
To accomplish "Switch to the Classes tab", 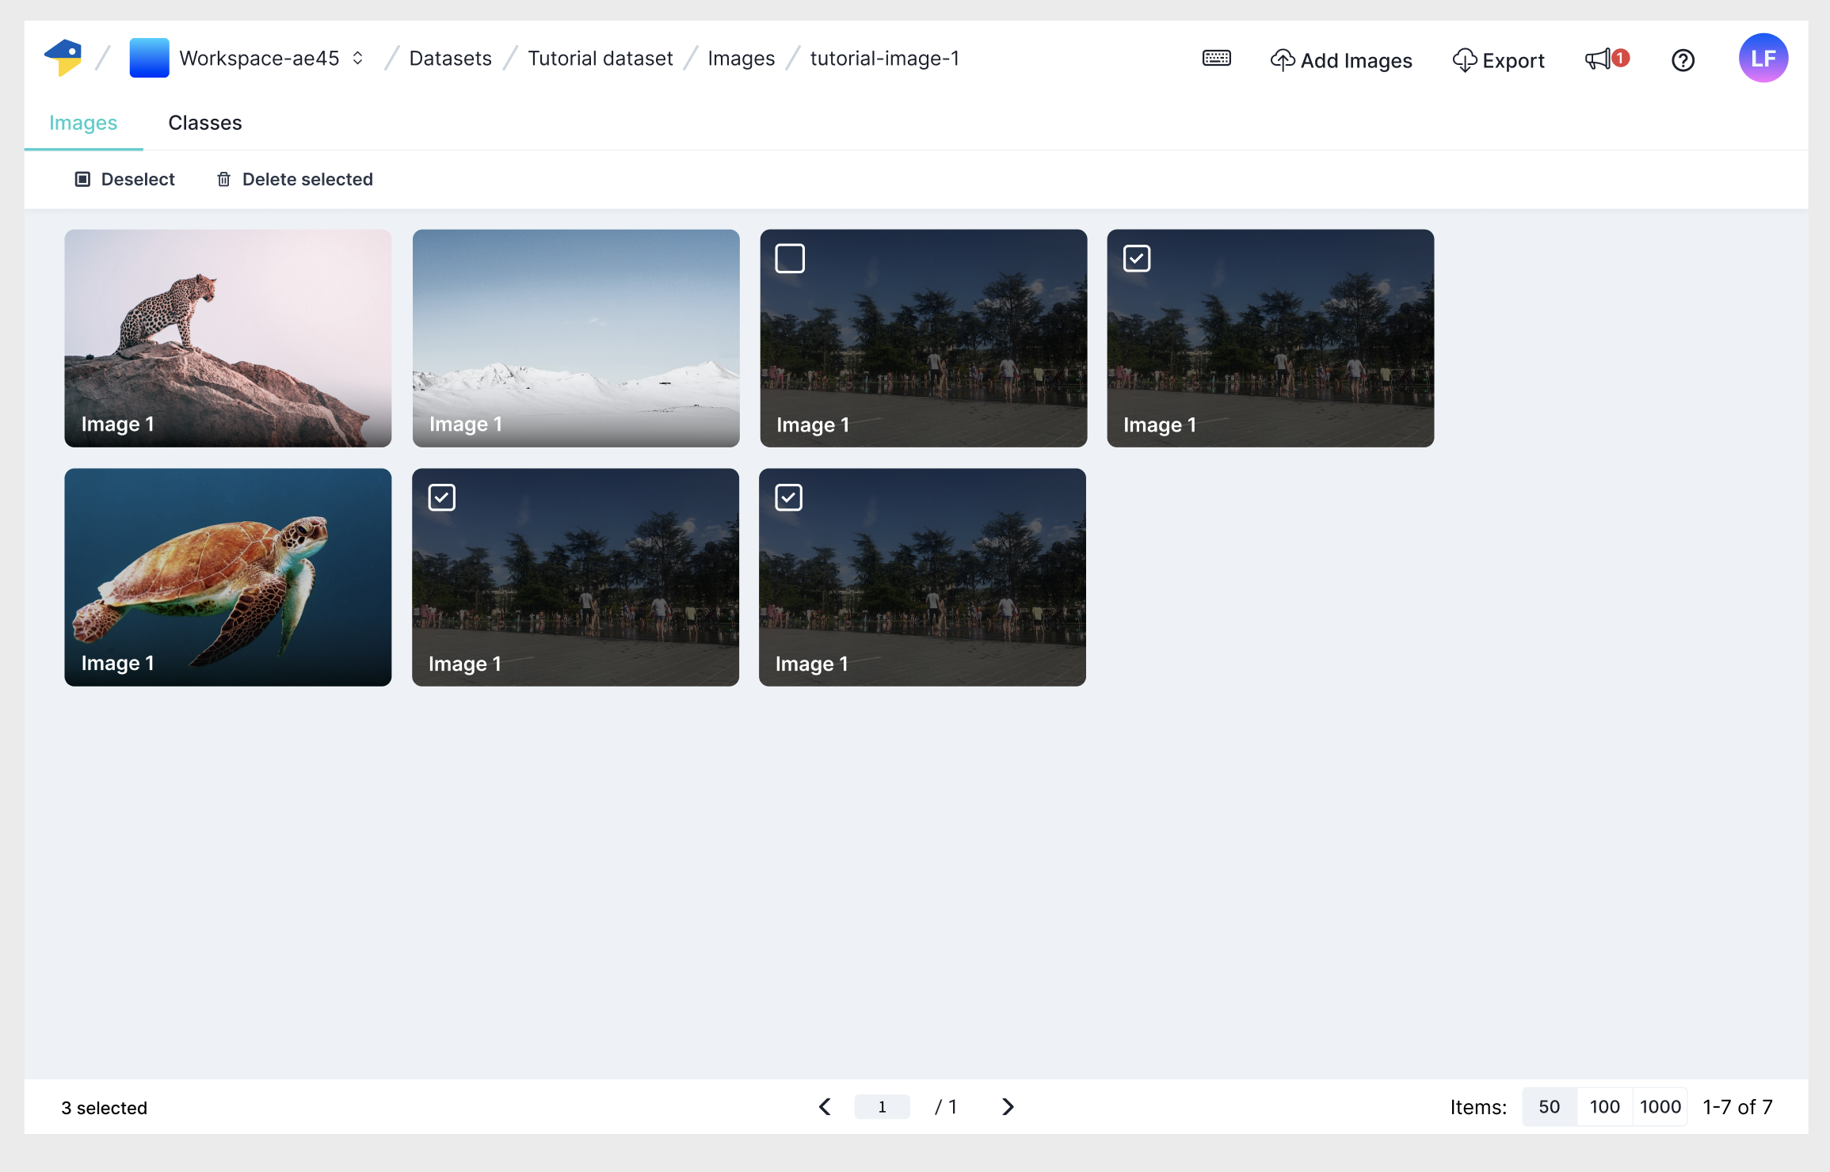I will click(x=204, y=123).
